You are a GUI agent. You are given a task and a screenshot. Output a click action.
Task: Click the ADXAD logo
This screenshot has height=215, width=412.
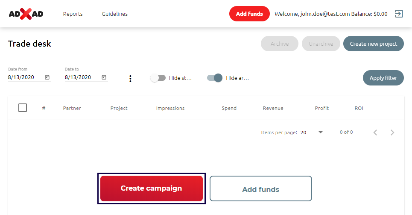(x=26, y=14)
